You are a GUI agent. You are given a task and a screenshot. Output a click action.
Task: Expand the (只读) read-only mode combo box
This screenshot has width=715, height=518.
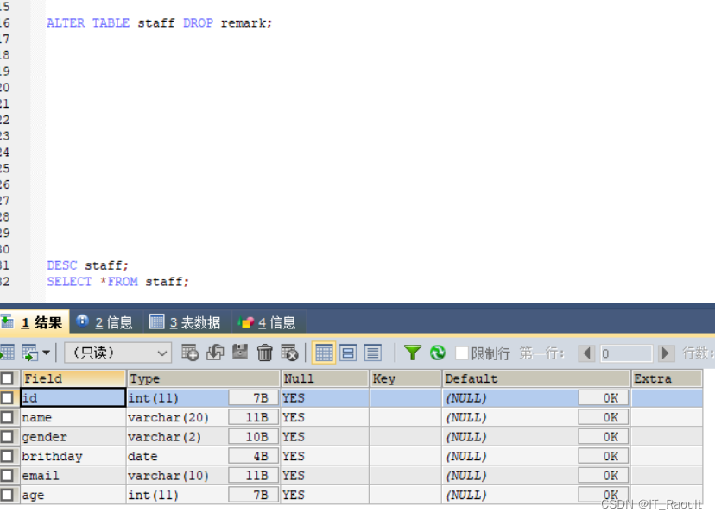[x=118, y=353]
